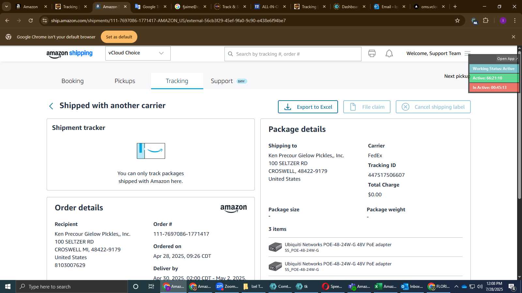Show hidden system tray icons

(x=456, y=286)
